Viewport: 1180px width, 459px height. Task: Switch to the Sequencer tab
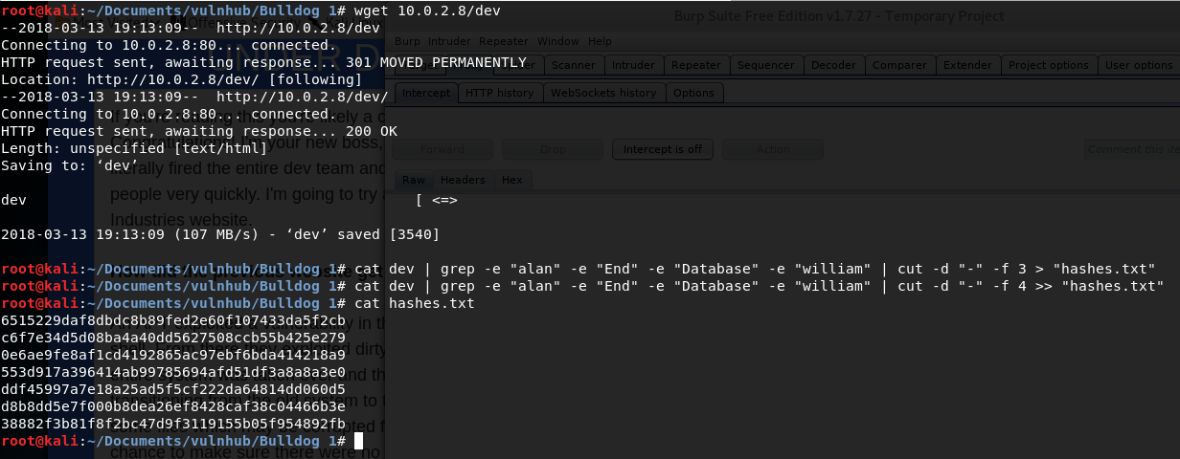tap(766, 65)
